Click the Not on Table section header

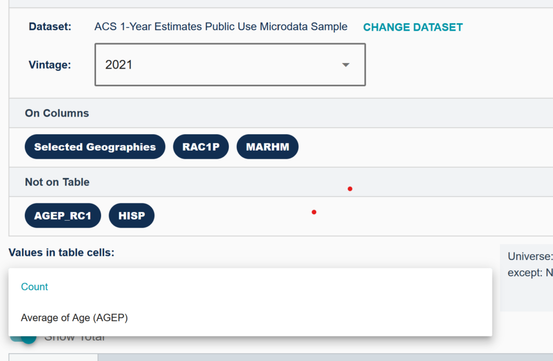57,182
